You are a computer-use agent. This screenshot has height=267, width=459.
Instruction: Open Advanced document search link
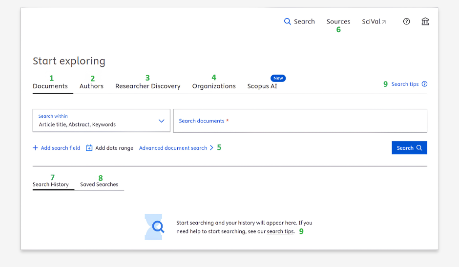pos(173,148)
